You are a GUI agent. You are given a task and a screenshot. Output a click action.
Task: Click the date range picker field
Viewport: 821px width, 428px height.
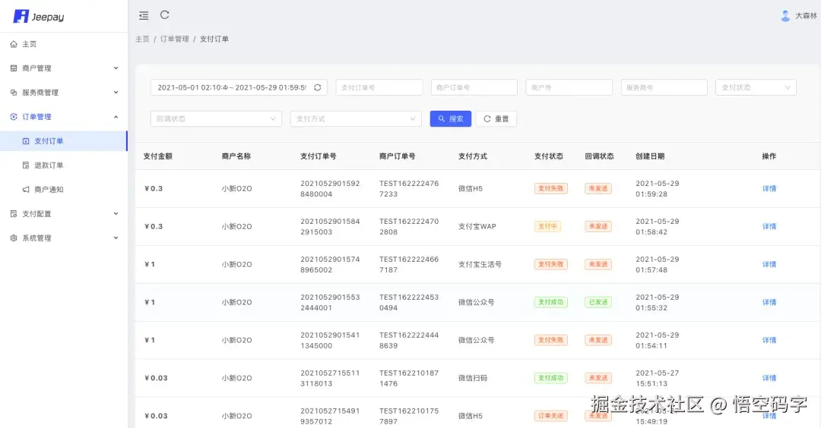pos(239,88)
